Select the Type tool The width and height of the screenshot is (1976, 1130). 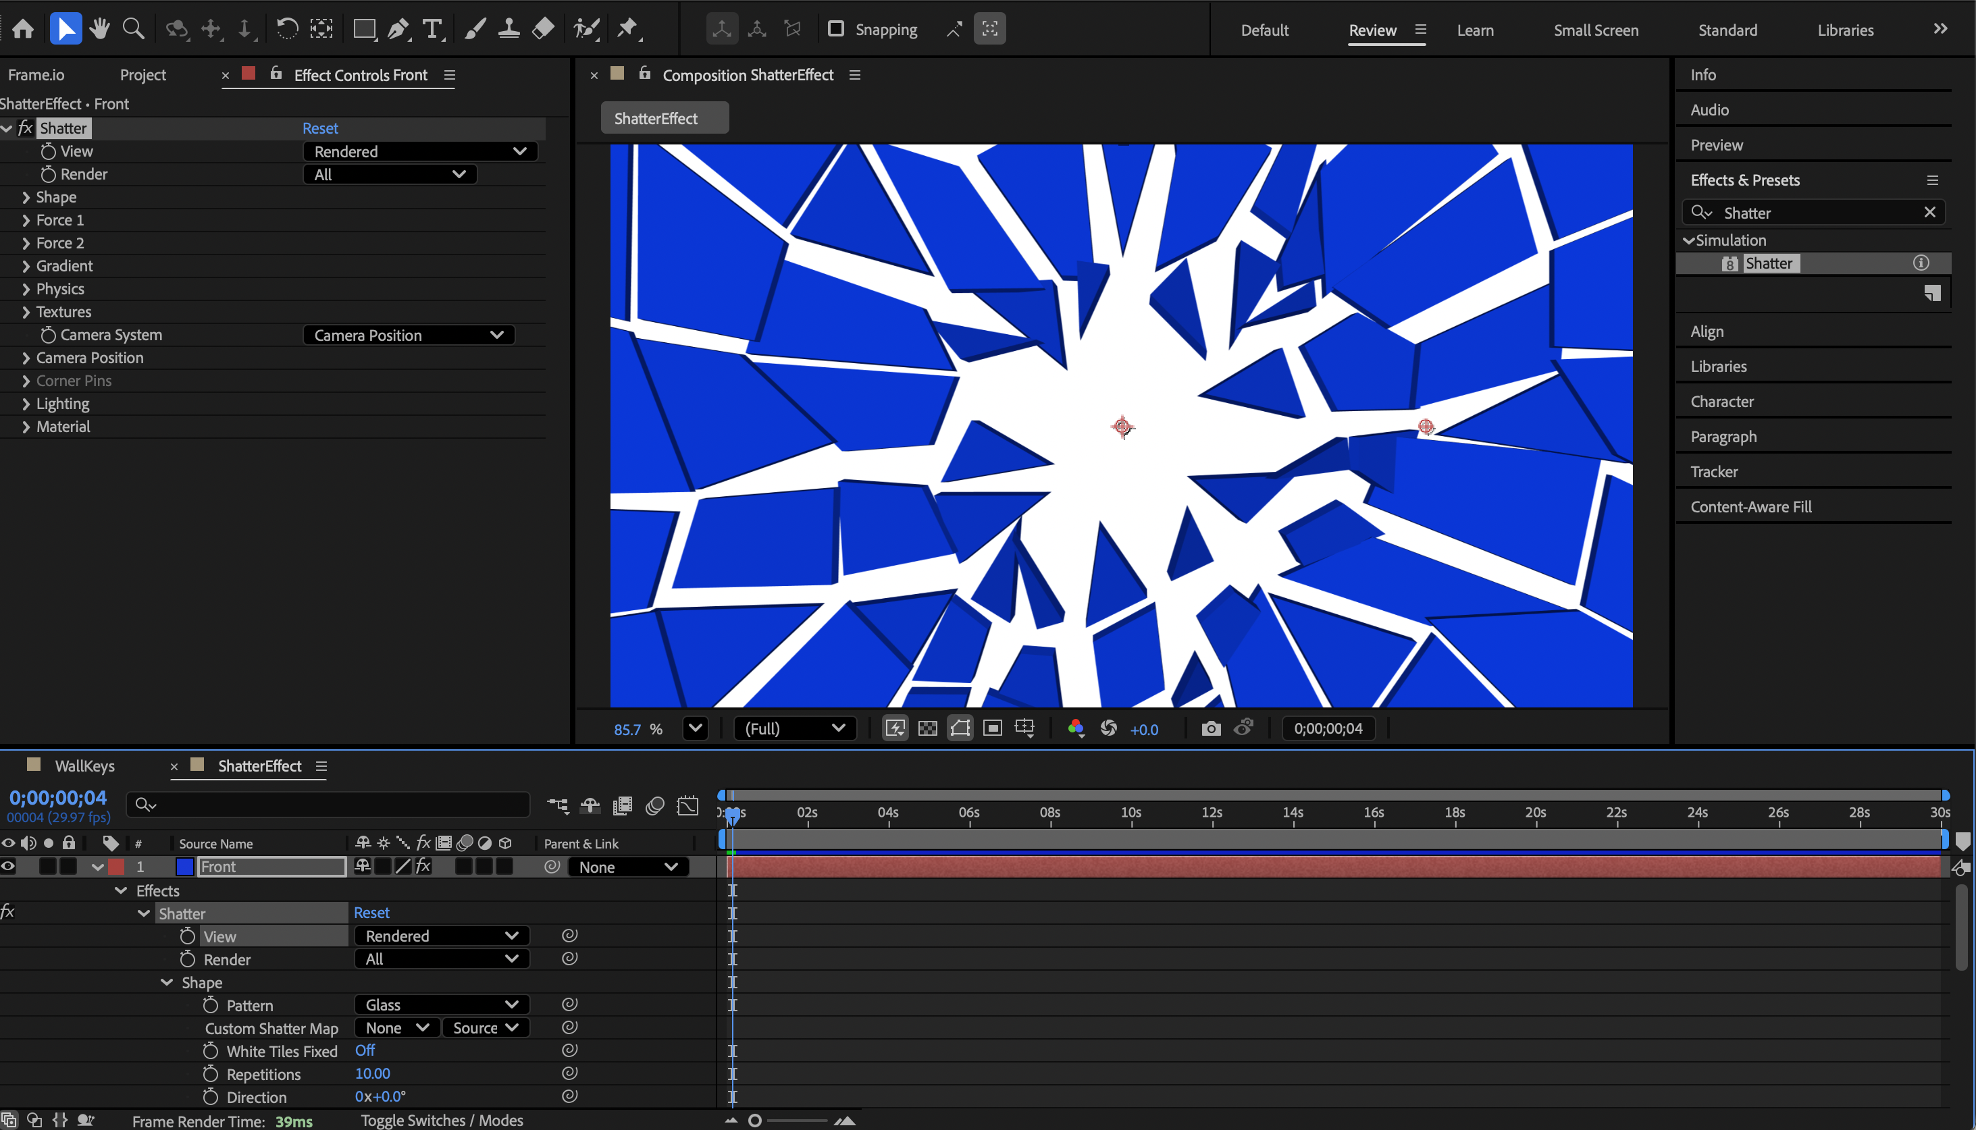432,29
